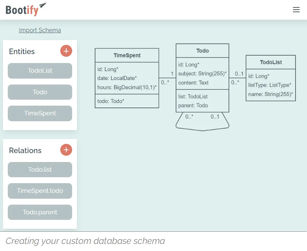Add a new relation with plus button
Viewport: 307px width, 251px height.
[x=66, y=150]
